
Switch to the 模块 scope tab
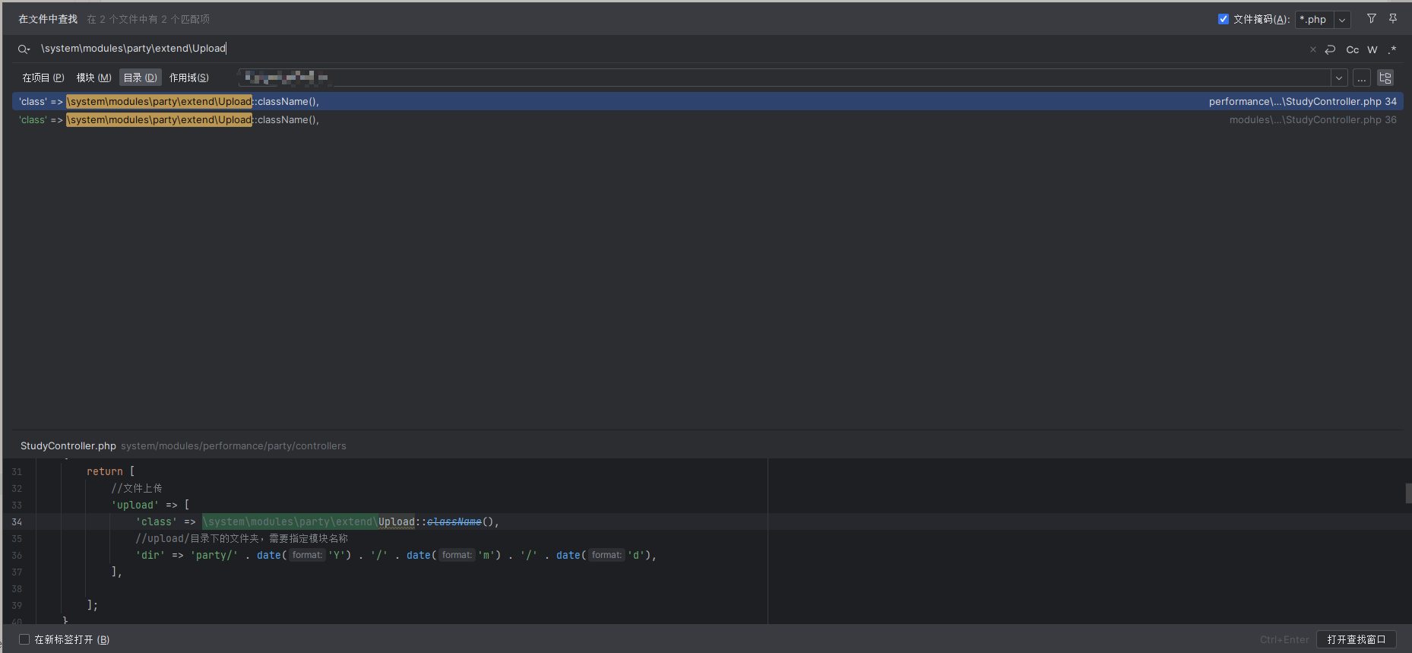(93, 78)
